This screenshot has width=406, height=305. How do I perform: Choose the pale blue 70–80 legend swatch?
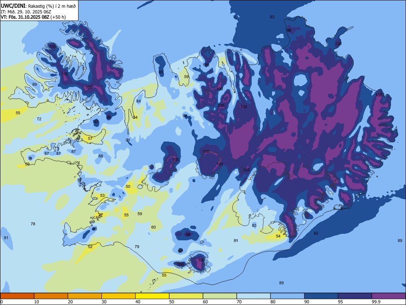(x=253, y=296)
